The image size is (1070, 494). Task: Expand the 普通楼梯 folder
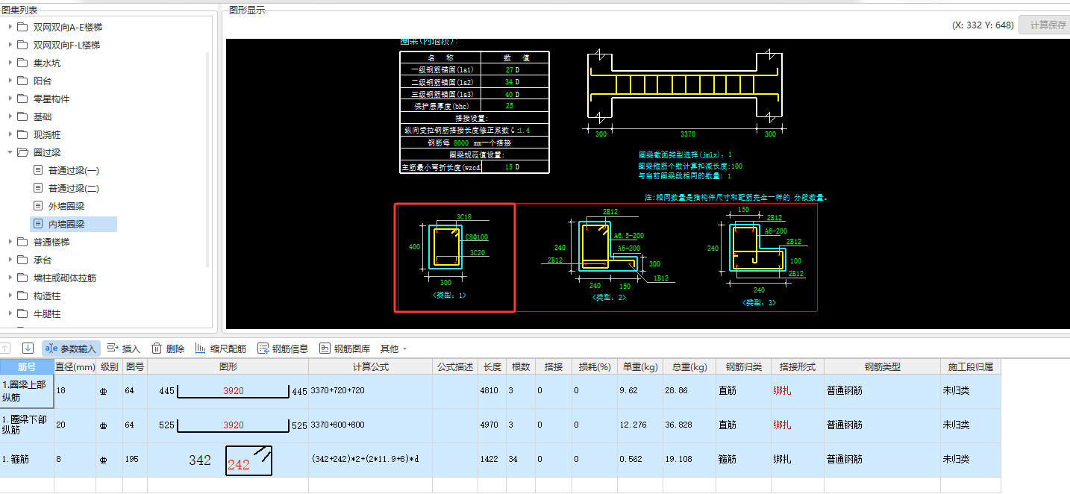tap(10, 242)
